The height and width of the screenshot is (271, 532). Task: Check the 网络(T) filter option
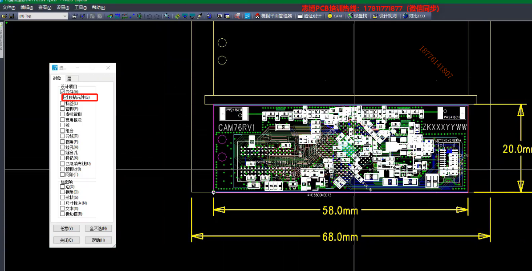coord(62,174)
